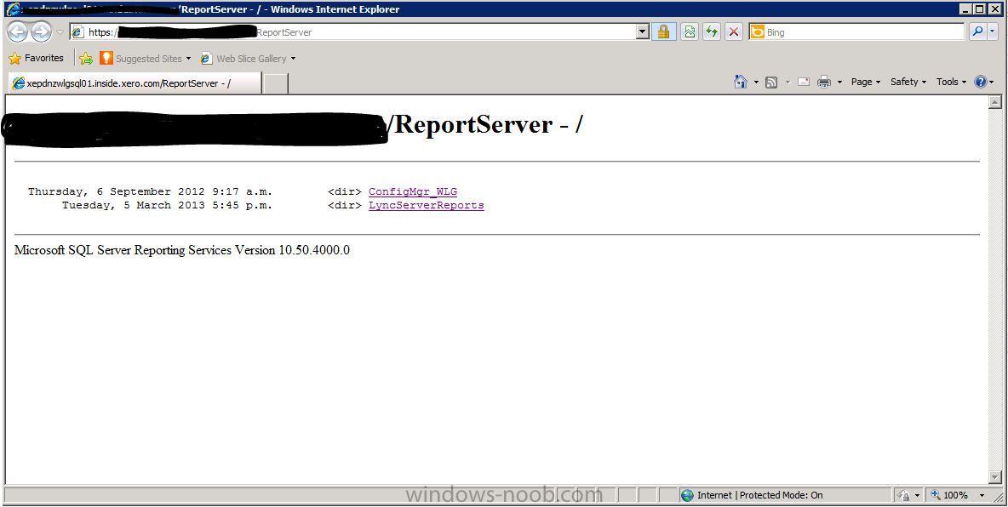Screen dimensions: 1008x507
Task: Click the Reporting Services Version 10.50.4000.0 text
Action: click(182, 251)
